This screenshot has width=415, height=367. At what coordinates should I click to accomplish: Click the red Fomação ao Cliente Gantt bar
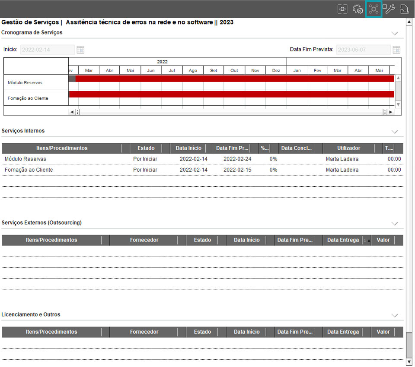pos(231,94)
